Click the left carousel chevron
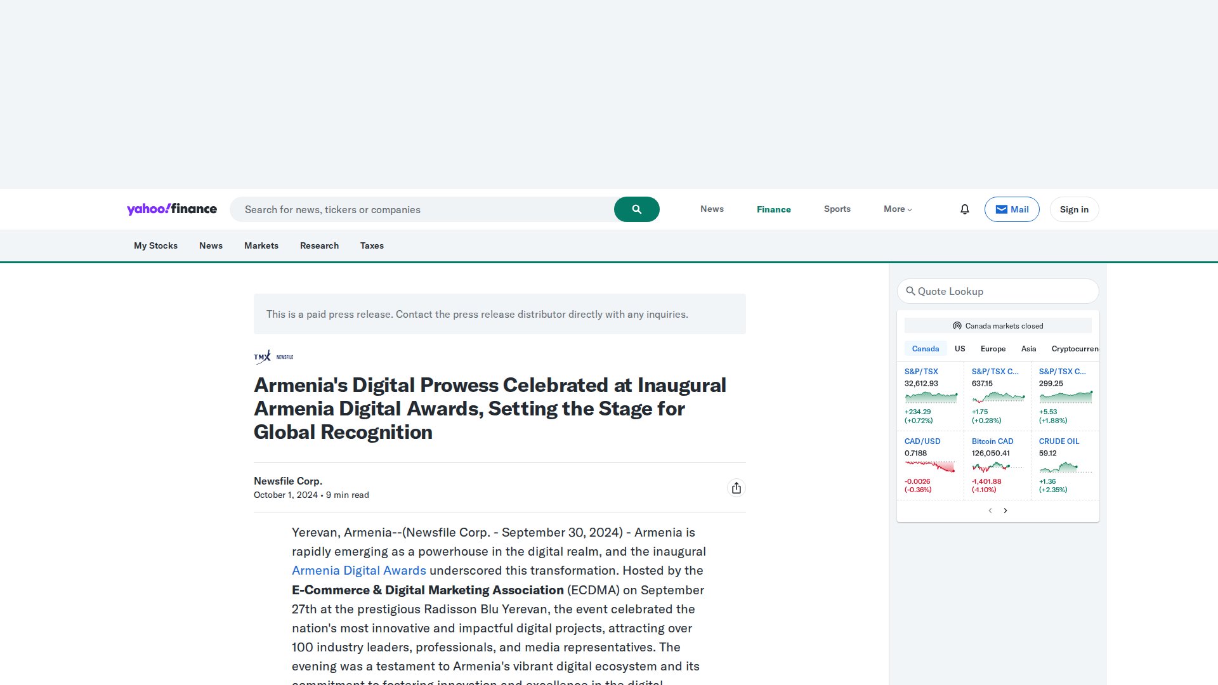 point(990,510)
